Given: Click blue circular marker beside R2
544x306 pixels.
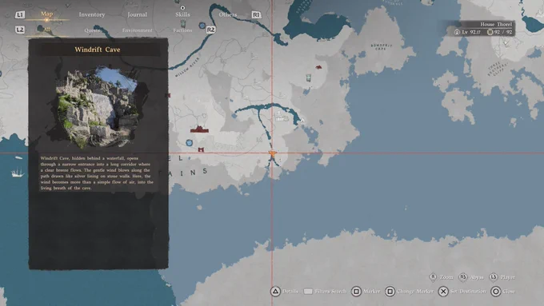Looking at the screenshot, I should (x=202, y=26).
